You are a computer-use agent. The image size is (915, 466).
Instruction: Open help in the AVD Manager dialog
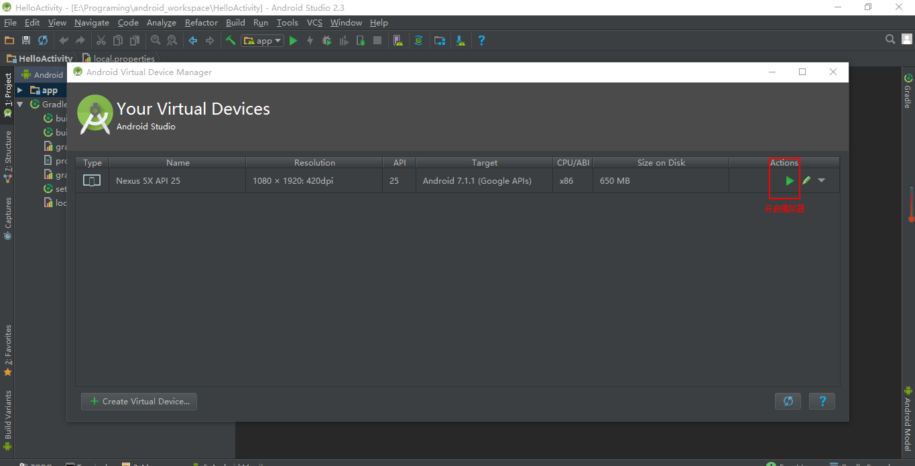coord(822,402)
